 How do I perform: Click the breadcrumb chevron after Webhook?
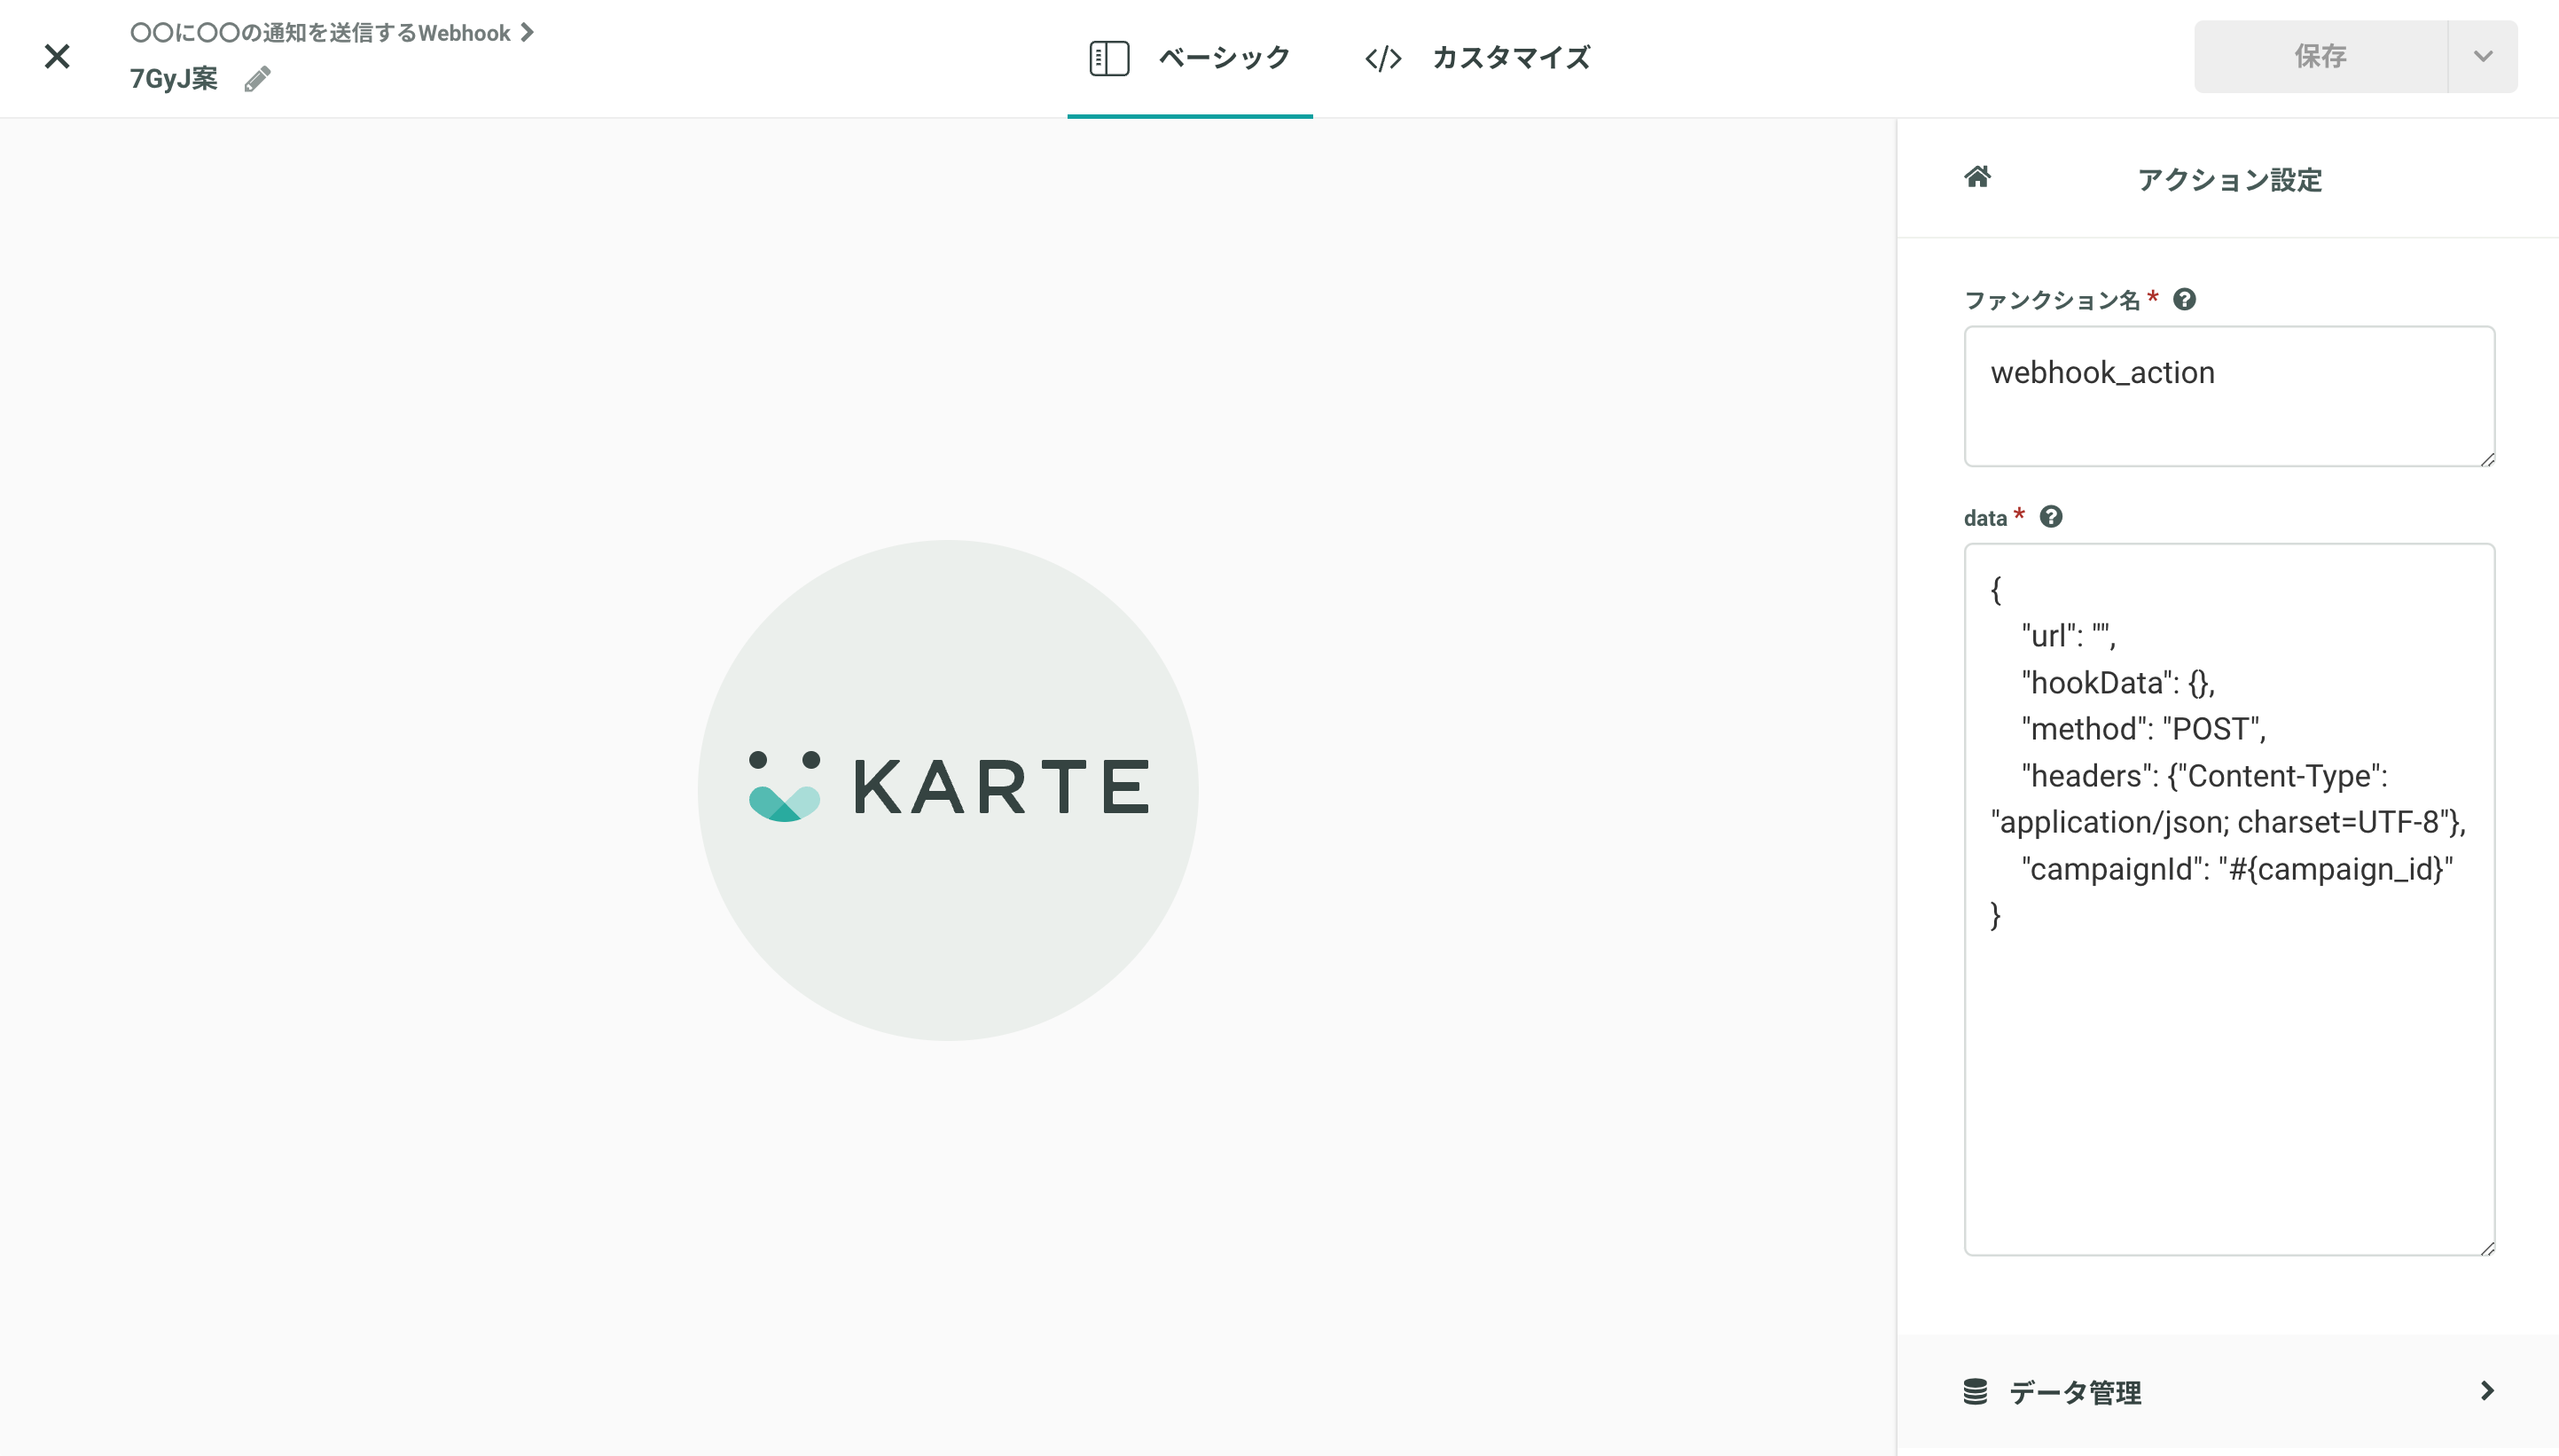point(527,33)
